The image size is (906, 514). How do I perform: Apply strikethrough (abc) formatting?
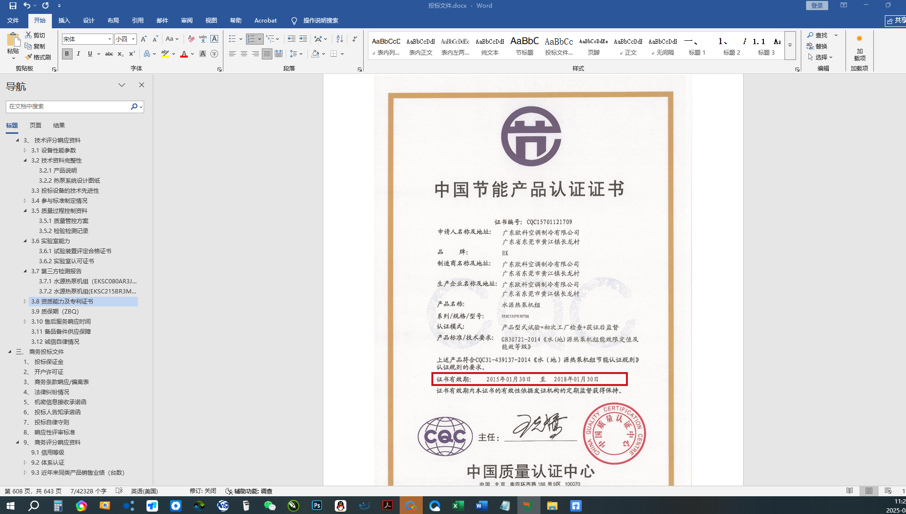(x=109, y=54)
